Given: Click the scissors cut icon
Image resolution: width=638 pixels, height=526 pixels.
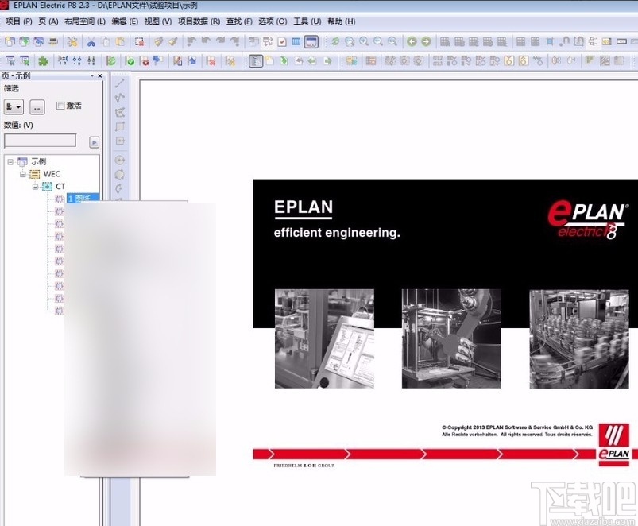Looking at the screenshot, I should pos(91,41).
